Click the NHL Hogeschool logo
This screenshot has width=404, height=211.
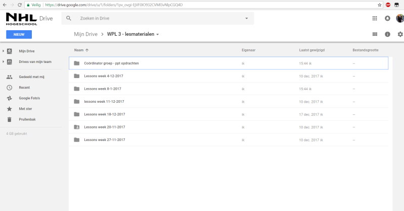click(22, 19)
